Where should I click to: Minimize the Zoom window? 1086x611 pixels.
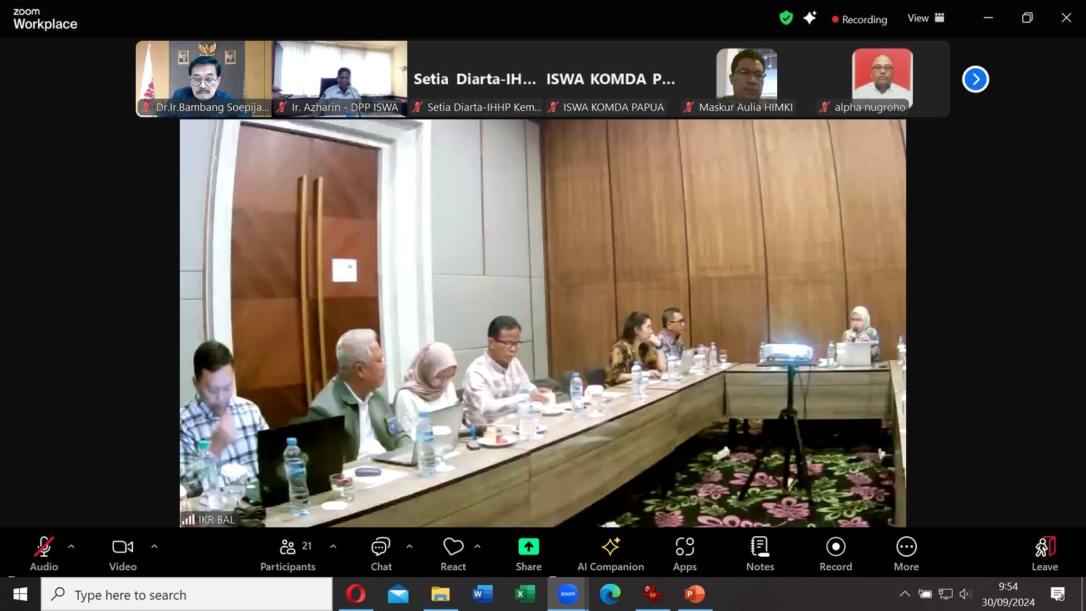(x=988, y=18)
